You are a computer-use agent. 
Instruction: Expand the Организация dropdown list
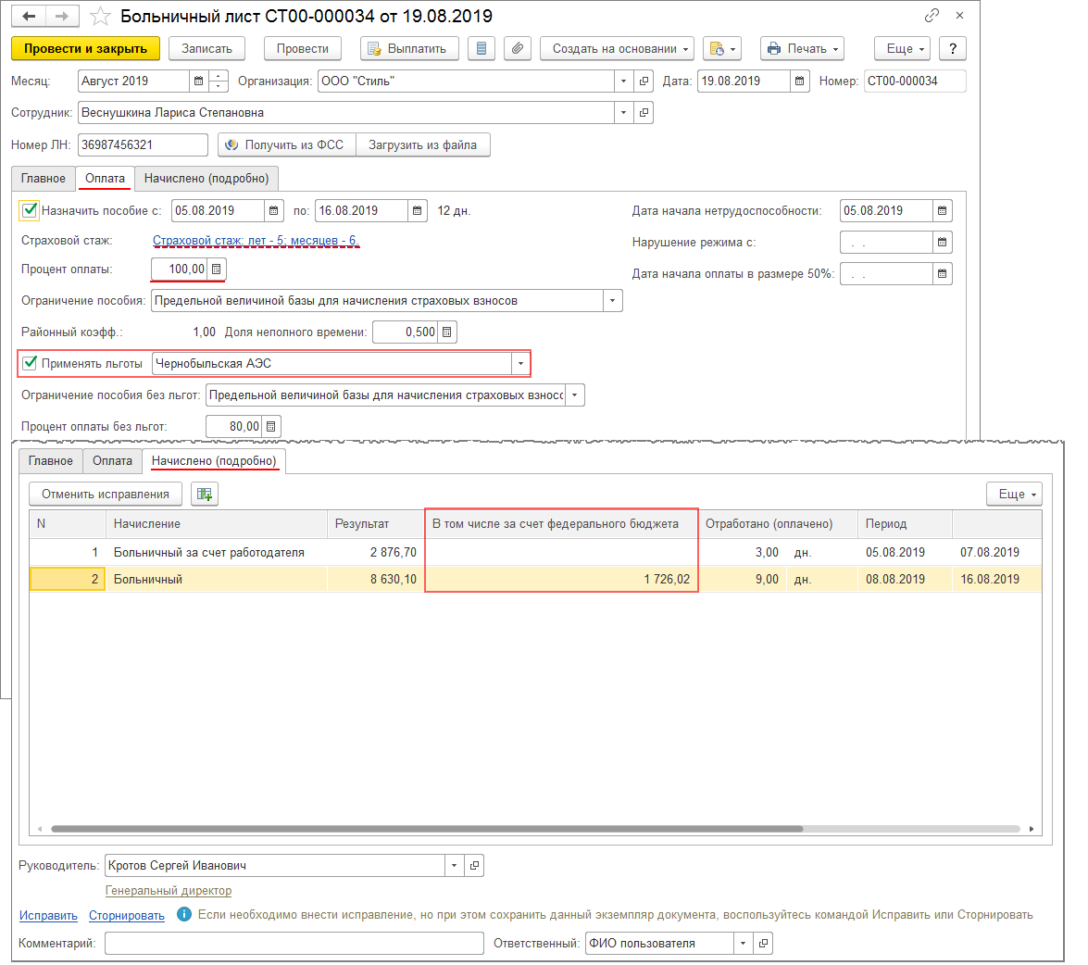coord(624,81)
